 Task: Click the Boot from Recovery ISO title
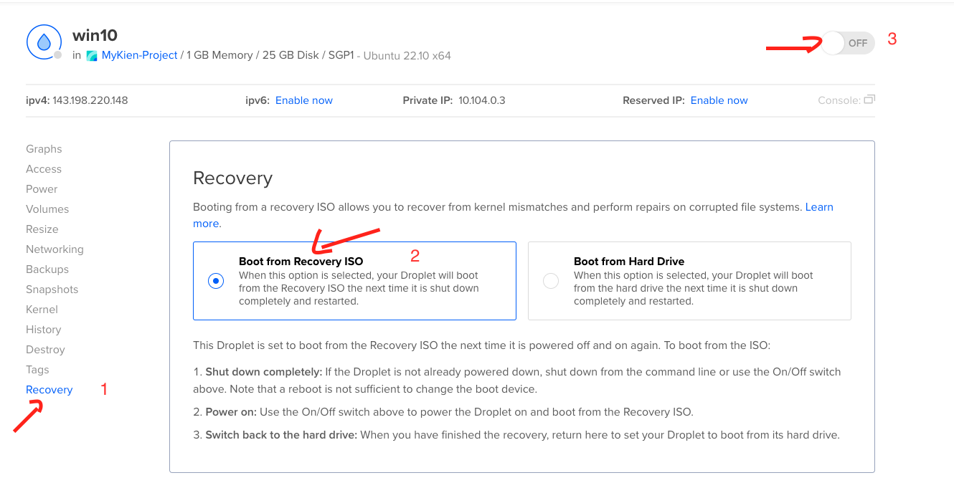[x=301, y=262]
